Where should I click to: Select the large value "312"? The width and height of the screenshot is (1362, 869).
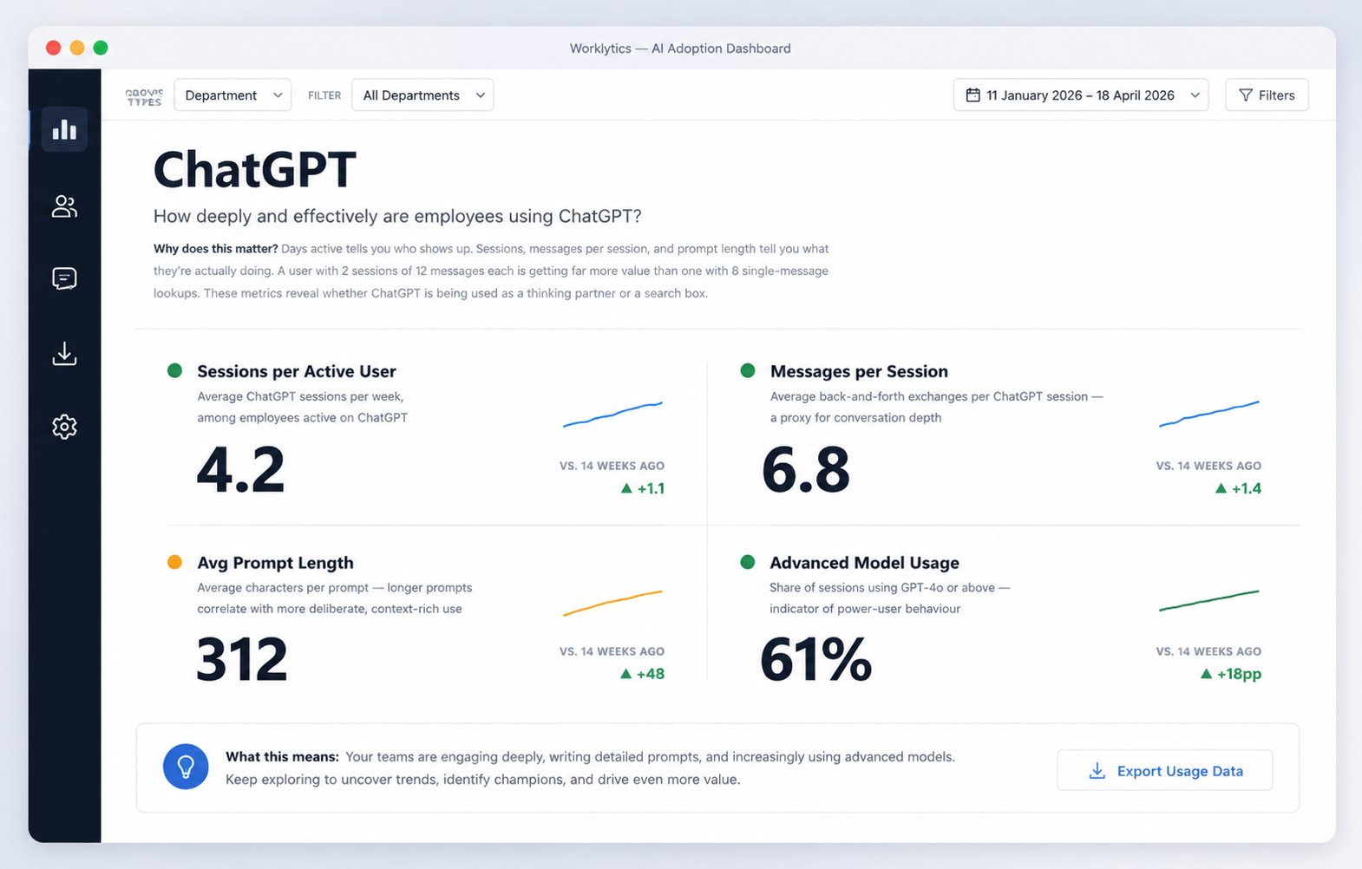coord(242,660)
